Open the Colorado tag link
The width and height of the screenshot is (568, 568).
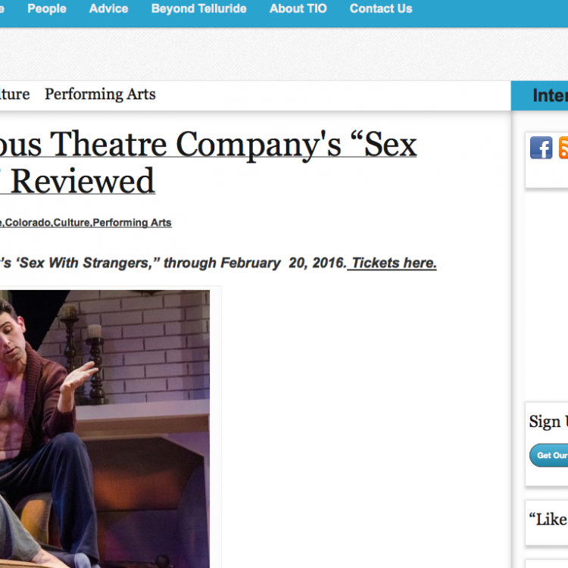click(27, 223)
